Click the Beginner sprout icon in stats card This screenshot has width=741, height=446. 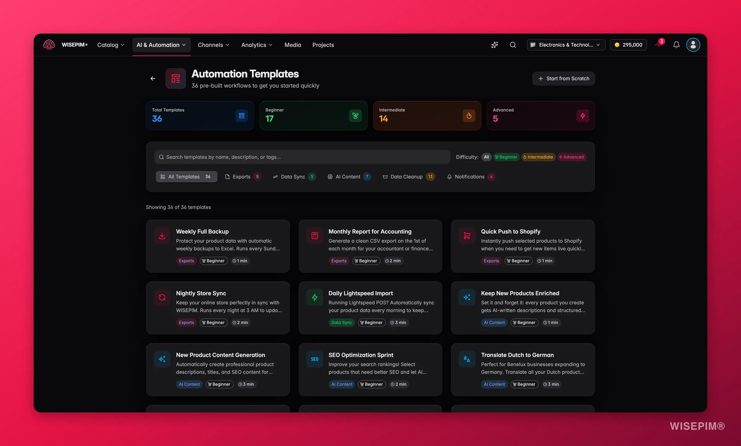(x=355, y=116)
